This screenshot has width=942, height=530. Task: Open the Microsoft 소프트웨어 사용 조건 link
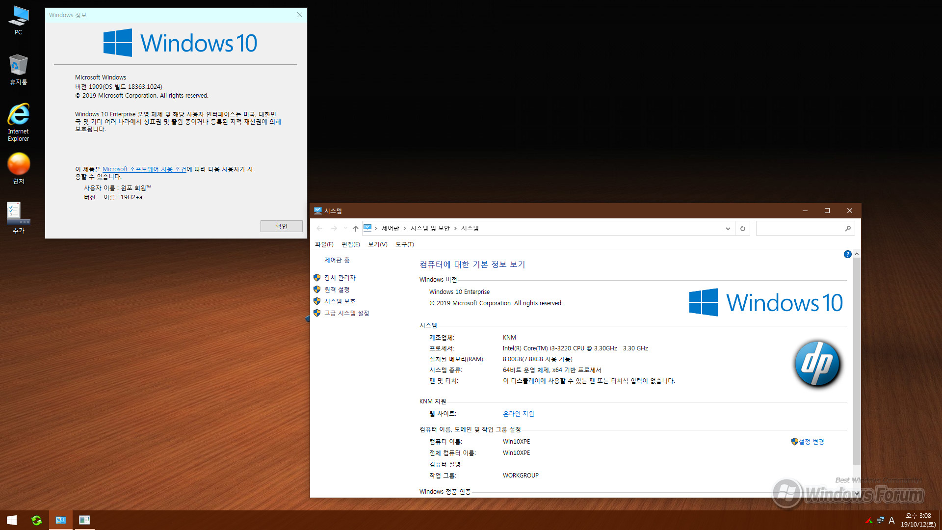[144, 169]
